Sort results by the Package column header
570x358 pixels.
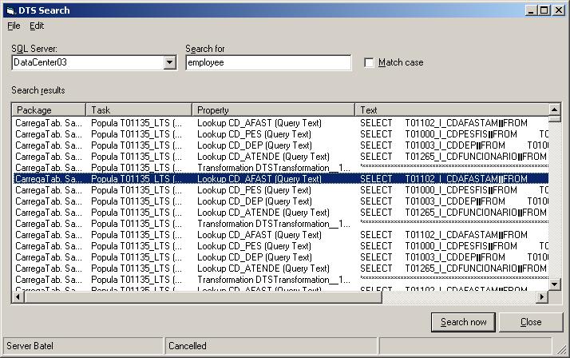(x=49, y=109)
